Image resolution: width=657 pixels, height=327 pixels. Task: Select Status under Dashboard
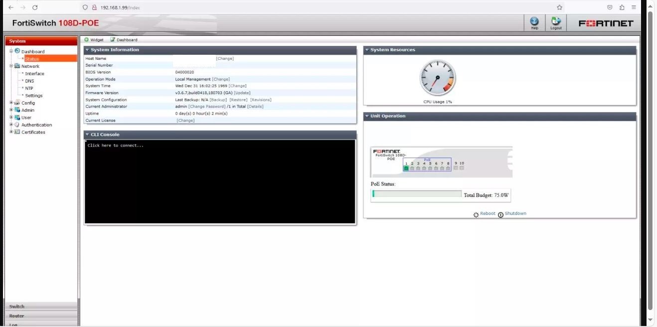tap(32, 59)
